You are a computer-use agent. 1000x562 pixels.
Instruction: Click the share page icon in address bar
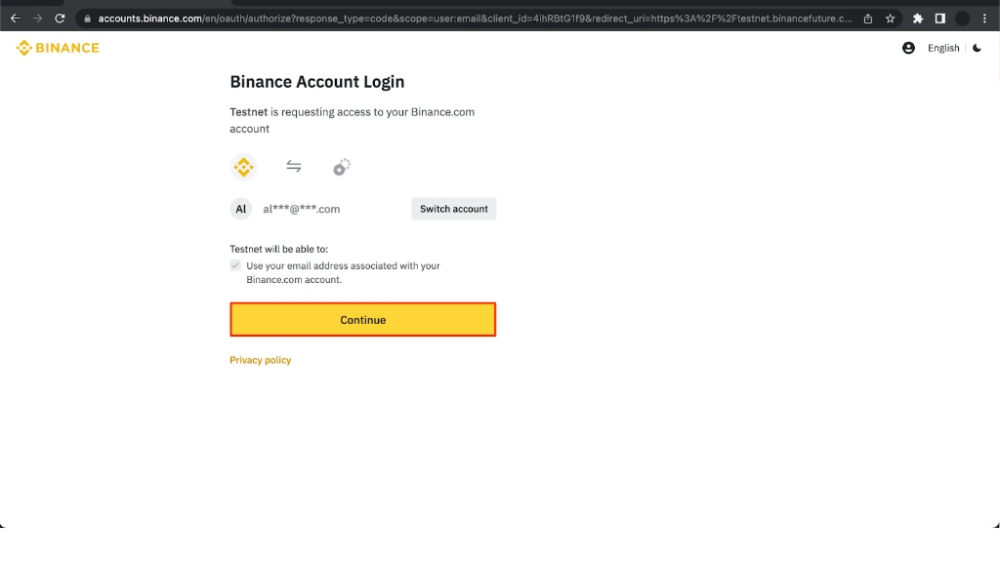point(868,19)
